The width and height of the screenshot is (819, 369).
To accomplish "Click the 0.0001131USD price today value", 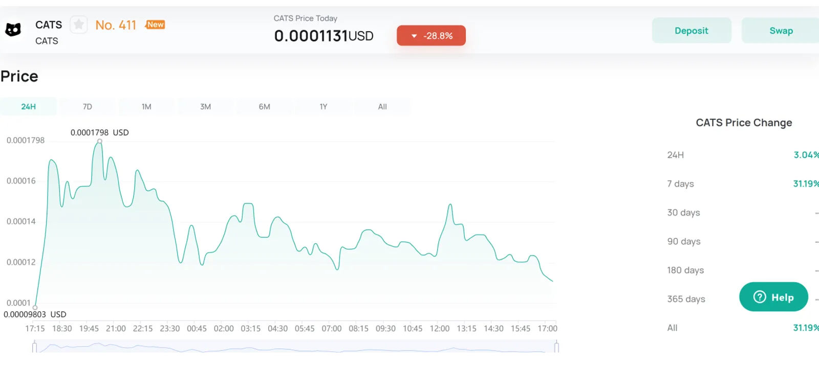I will pos(324,36).
